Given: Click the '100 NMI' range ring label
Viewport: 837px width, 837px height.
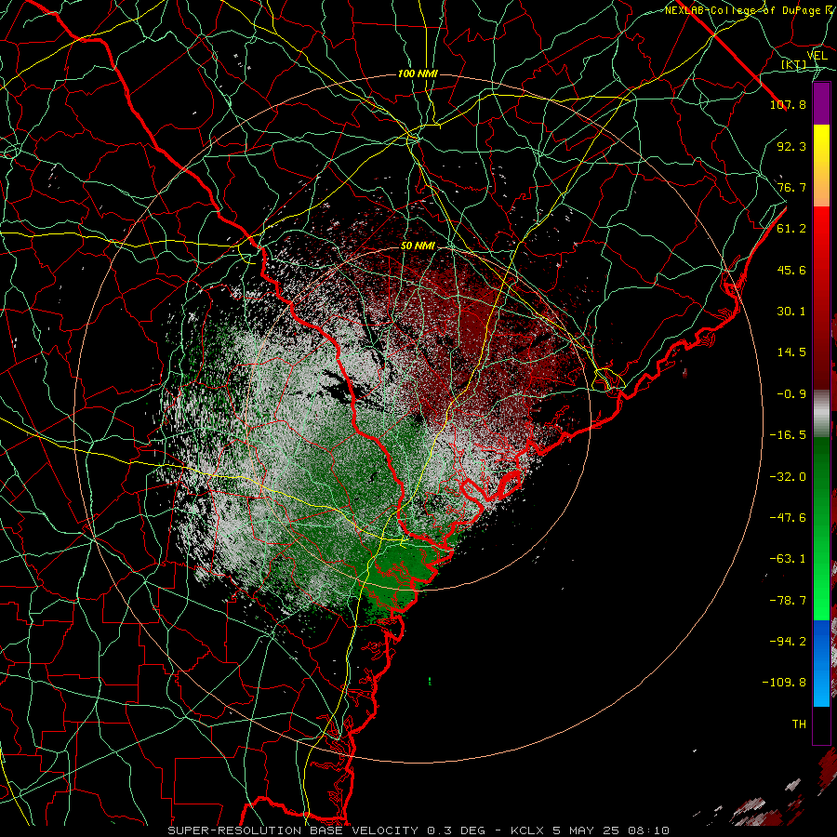Looking at the screenshot, I should 418,73.
